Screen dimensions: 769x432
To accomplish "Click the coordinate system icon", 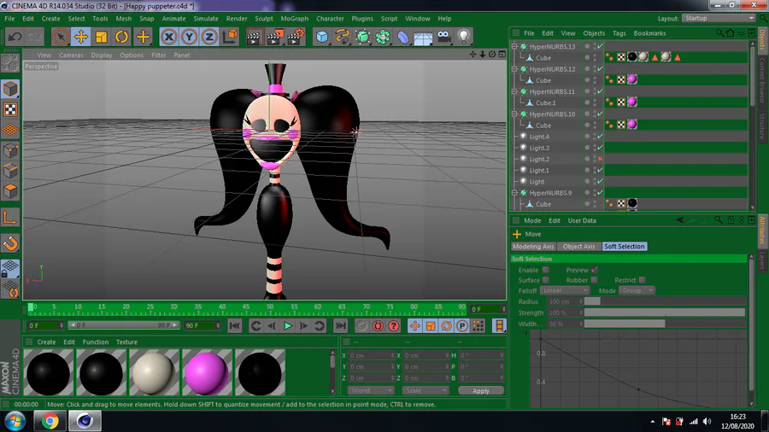I will [x=230, y=37].
